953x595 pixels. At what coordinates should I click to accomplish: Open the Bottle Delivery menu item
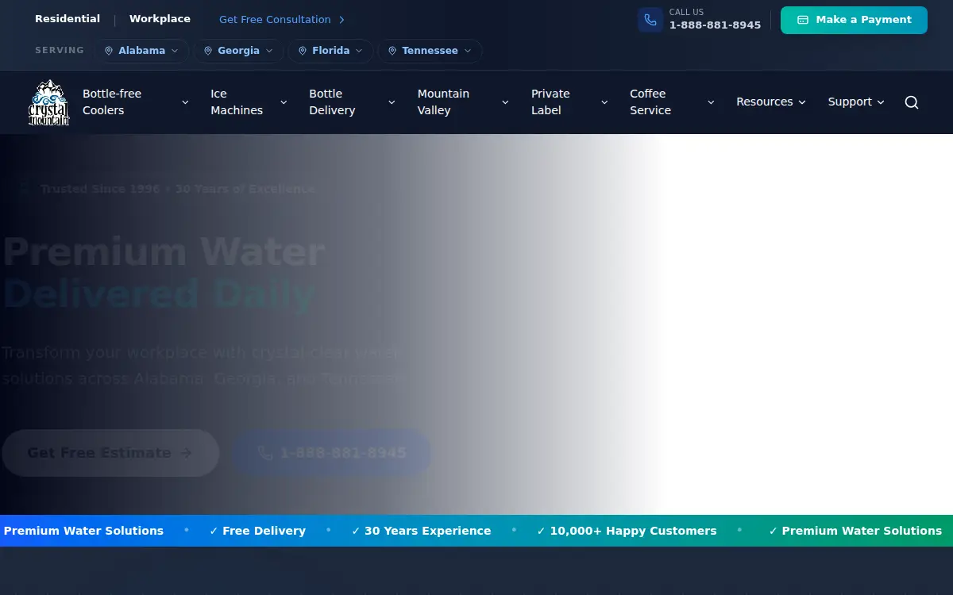coord(352,102)
